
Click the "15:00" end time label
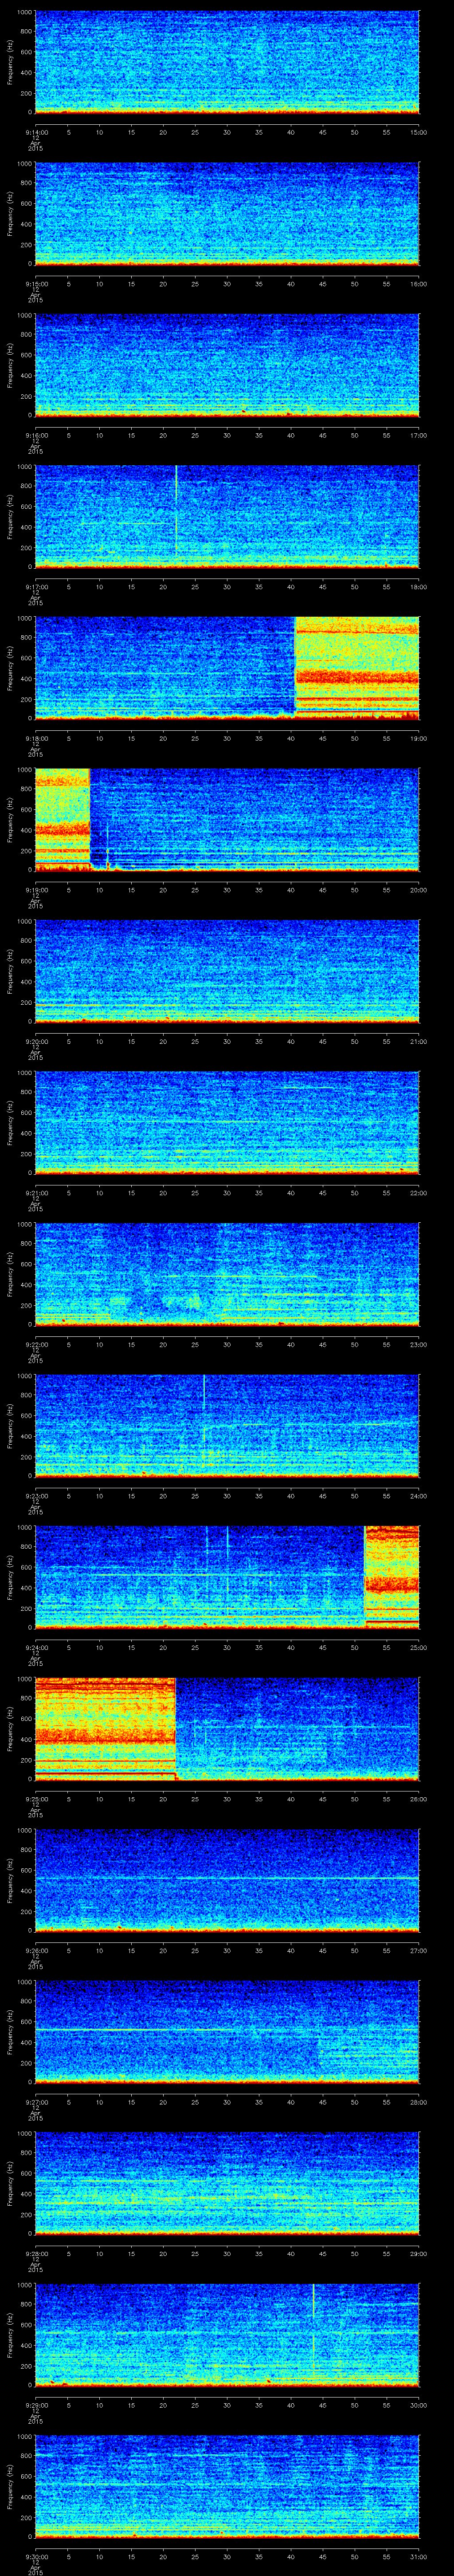(419, 131)
